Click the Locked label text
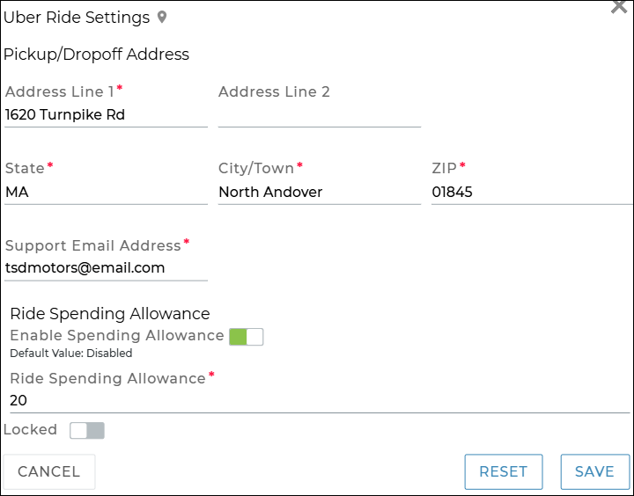The height and width of the screenshot is (496, 634). pos(31,430)
